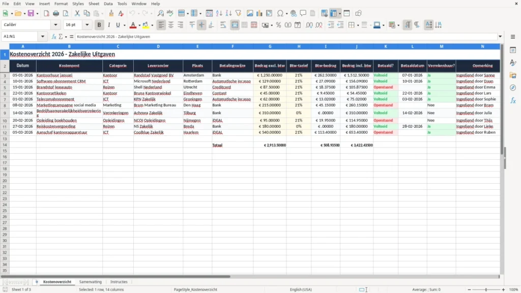This screenshot has width=521, height=293.
Task: Open the font color dropdown arrow
Action: (139, 25)
